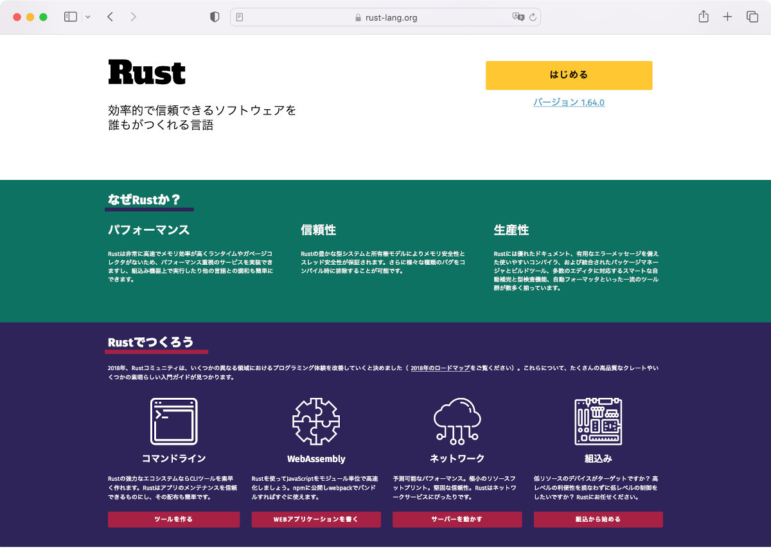The image size is (771, 554).
Task: Click the ツールを作る button
Action: (173, 519)
